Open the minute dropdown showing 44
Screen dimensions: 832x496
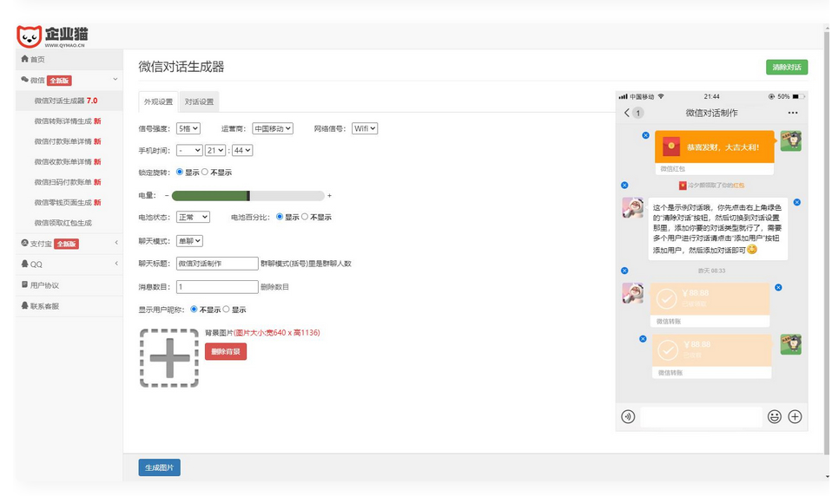242,151
